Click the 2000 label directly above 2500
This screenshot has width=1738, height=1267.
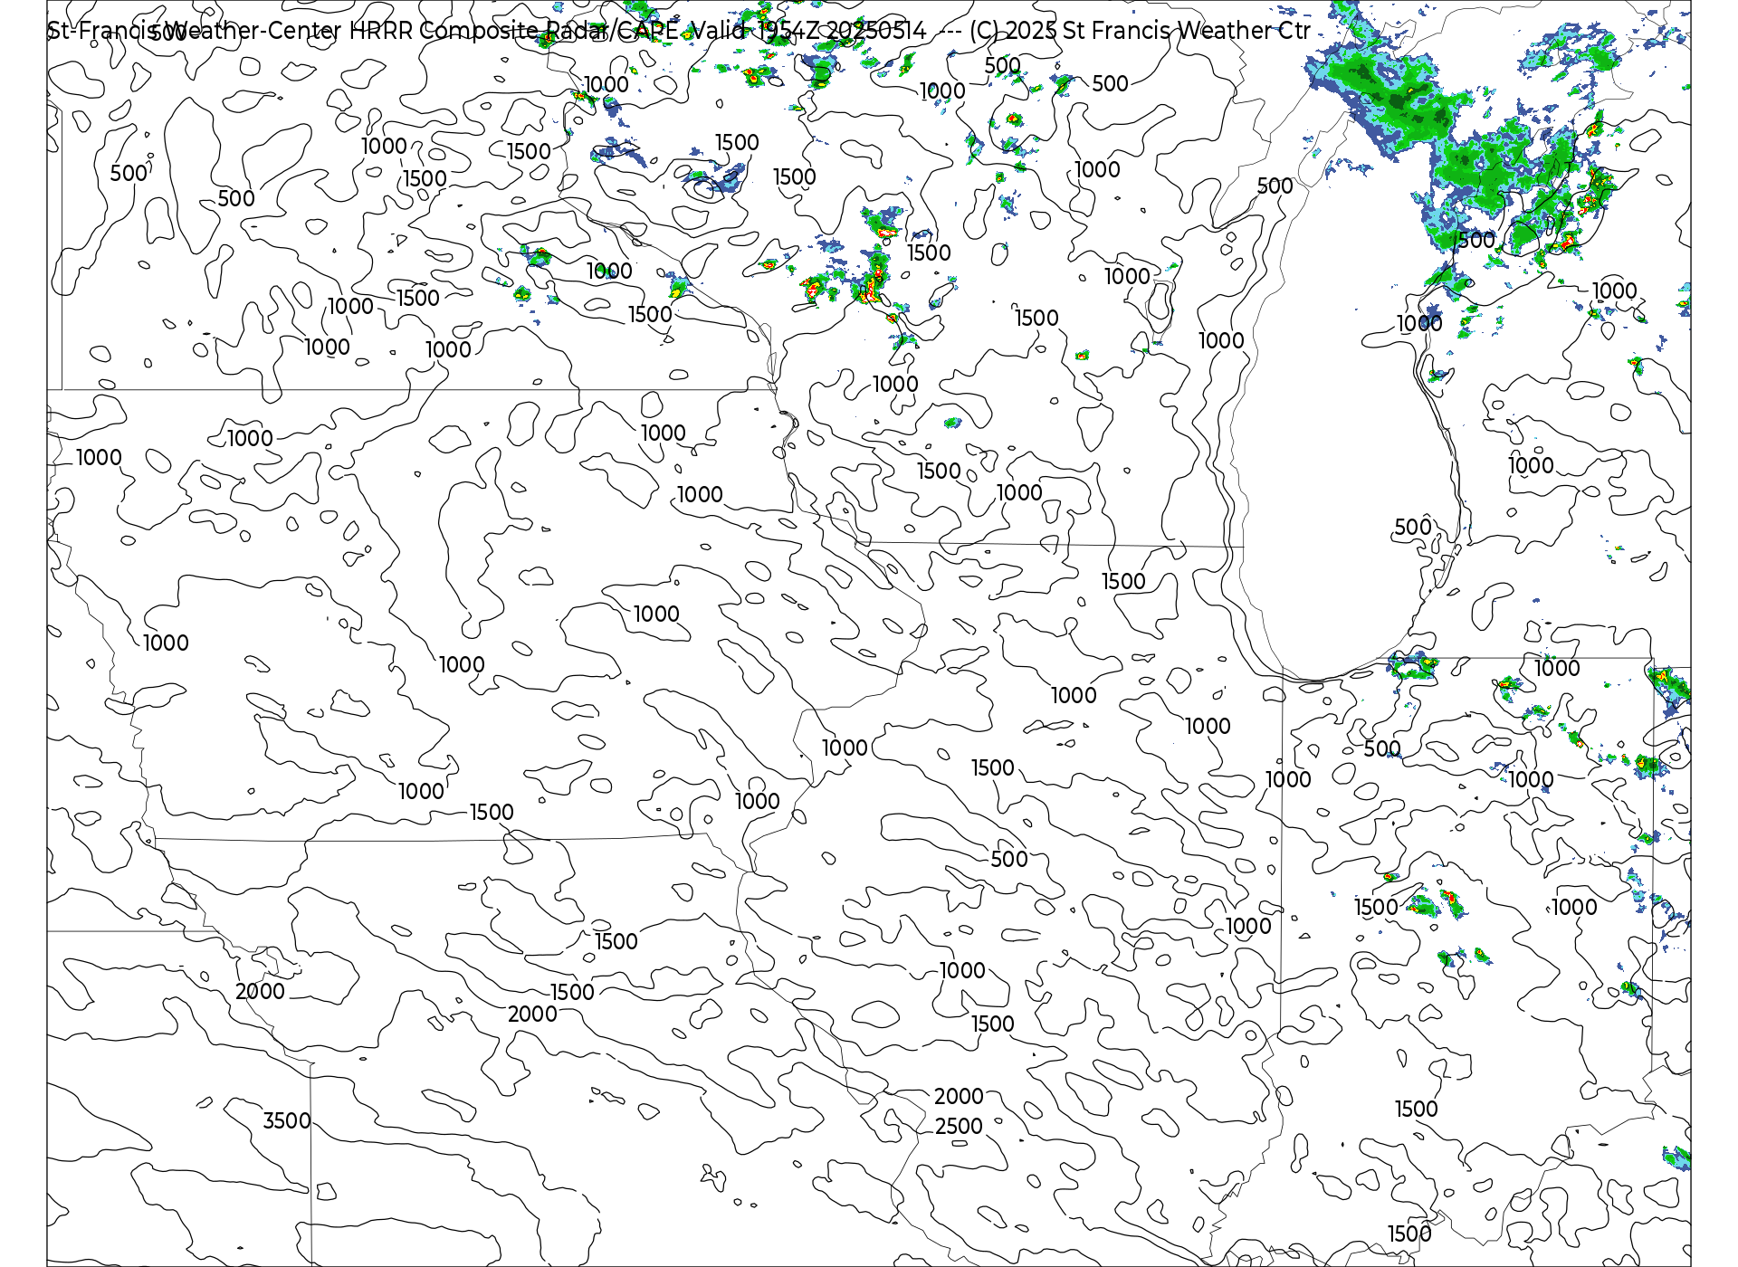point(959,1096)
